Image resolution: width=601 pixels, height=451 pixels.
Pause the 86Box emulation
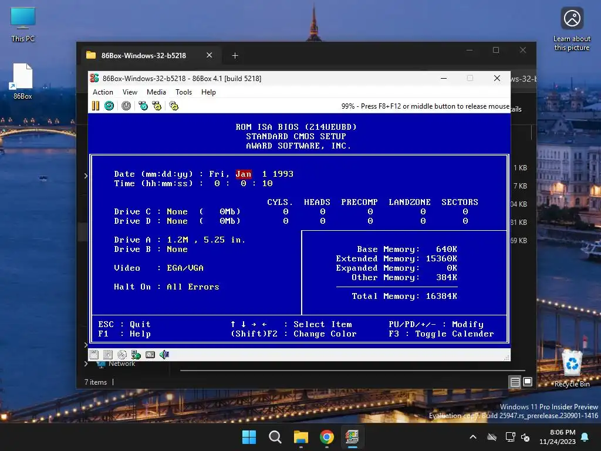[x=96, y=106]
